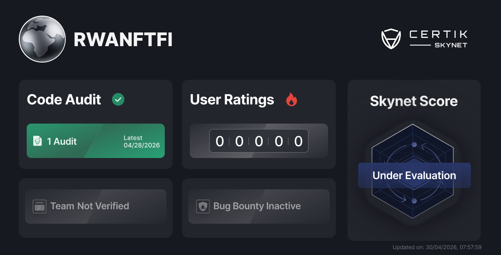
Task: Click the User Ratings flame icon
Action: (x=291, y=99)
